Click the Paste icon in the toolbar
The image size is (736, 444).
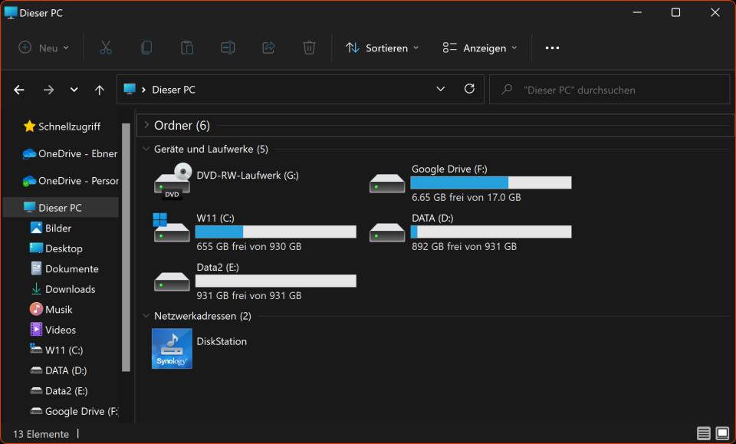coord(187,47)
